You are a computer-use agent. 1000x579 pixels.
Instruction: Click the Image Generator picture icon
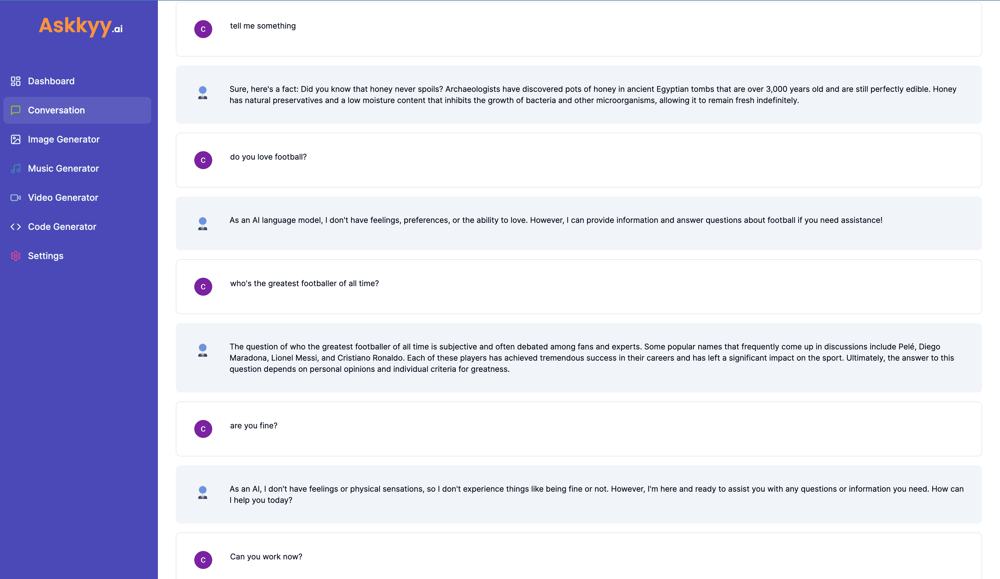[x=15, y=139]
